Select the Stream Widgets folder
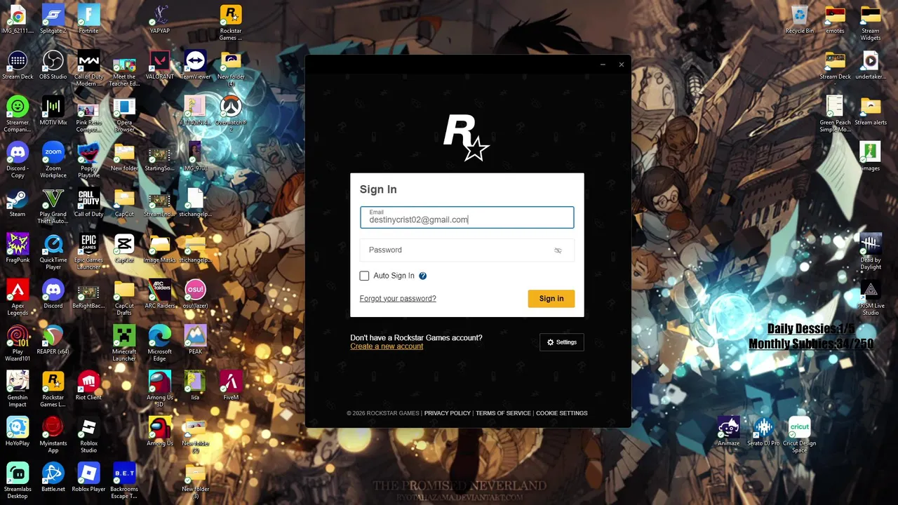 pyautogui.click(x=871, y=23)
